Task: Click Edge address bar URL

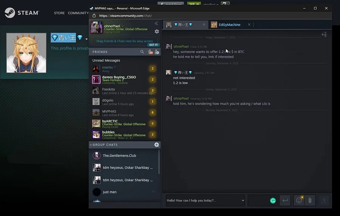Action: pos(125,15)
